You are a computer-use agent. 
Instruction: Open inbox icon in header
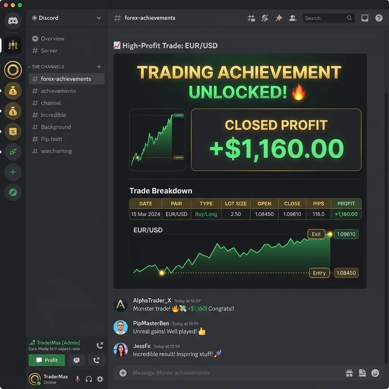click(x=365, y=18)
